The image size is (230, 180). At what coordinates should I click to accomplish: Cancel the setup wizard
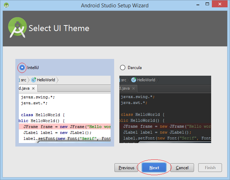pos(182,167)
